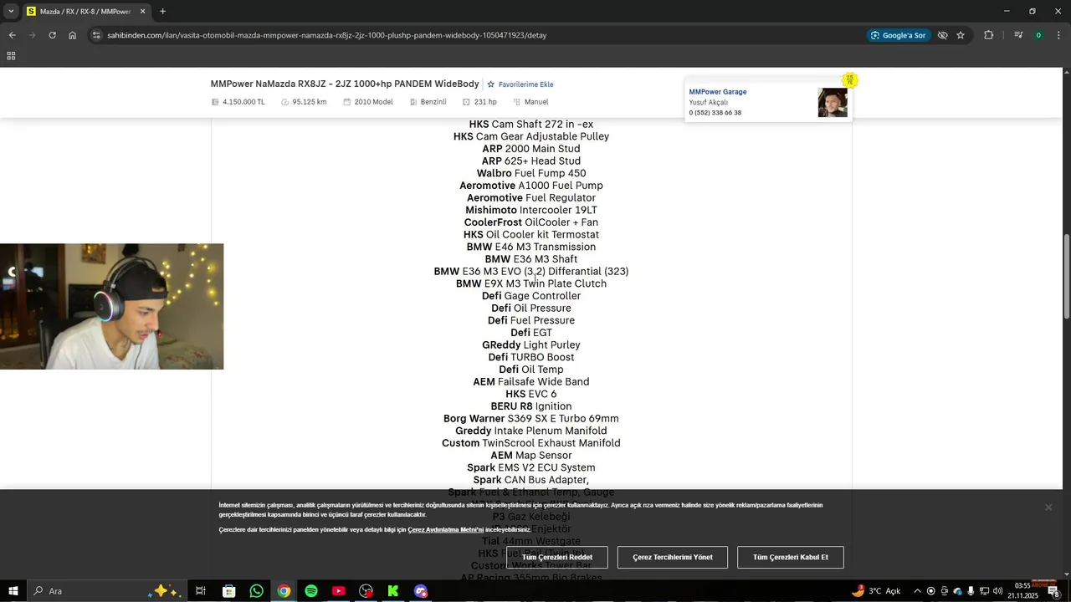Click Tüm Çerezleri Reddet button
This screenshot has width=1071, height=602.
click(x=557, y=557)
